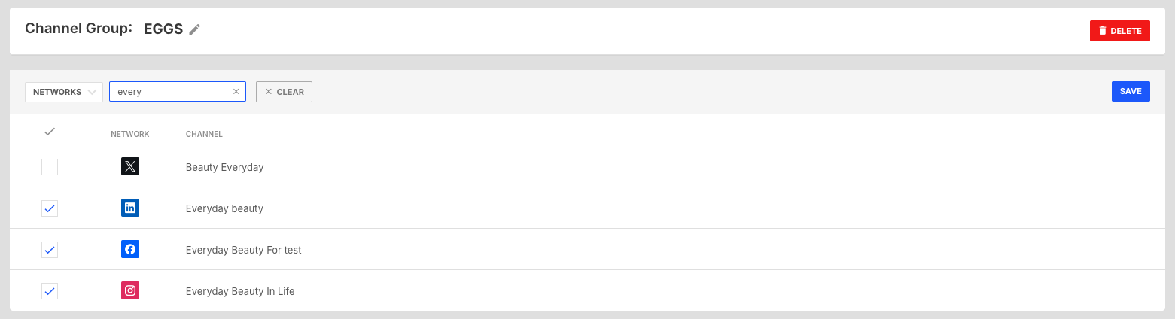Open the Networks dropdown filter
The image size is (1175, 319).
(x=64, y=92)
